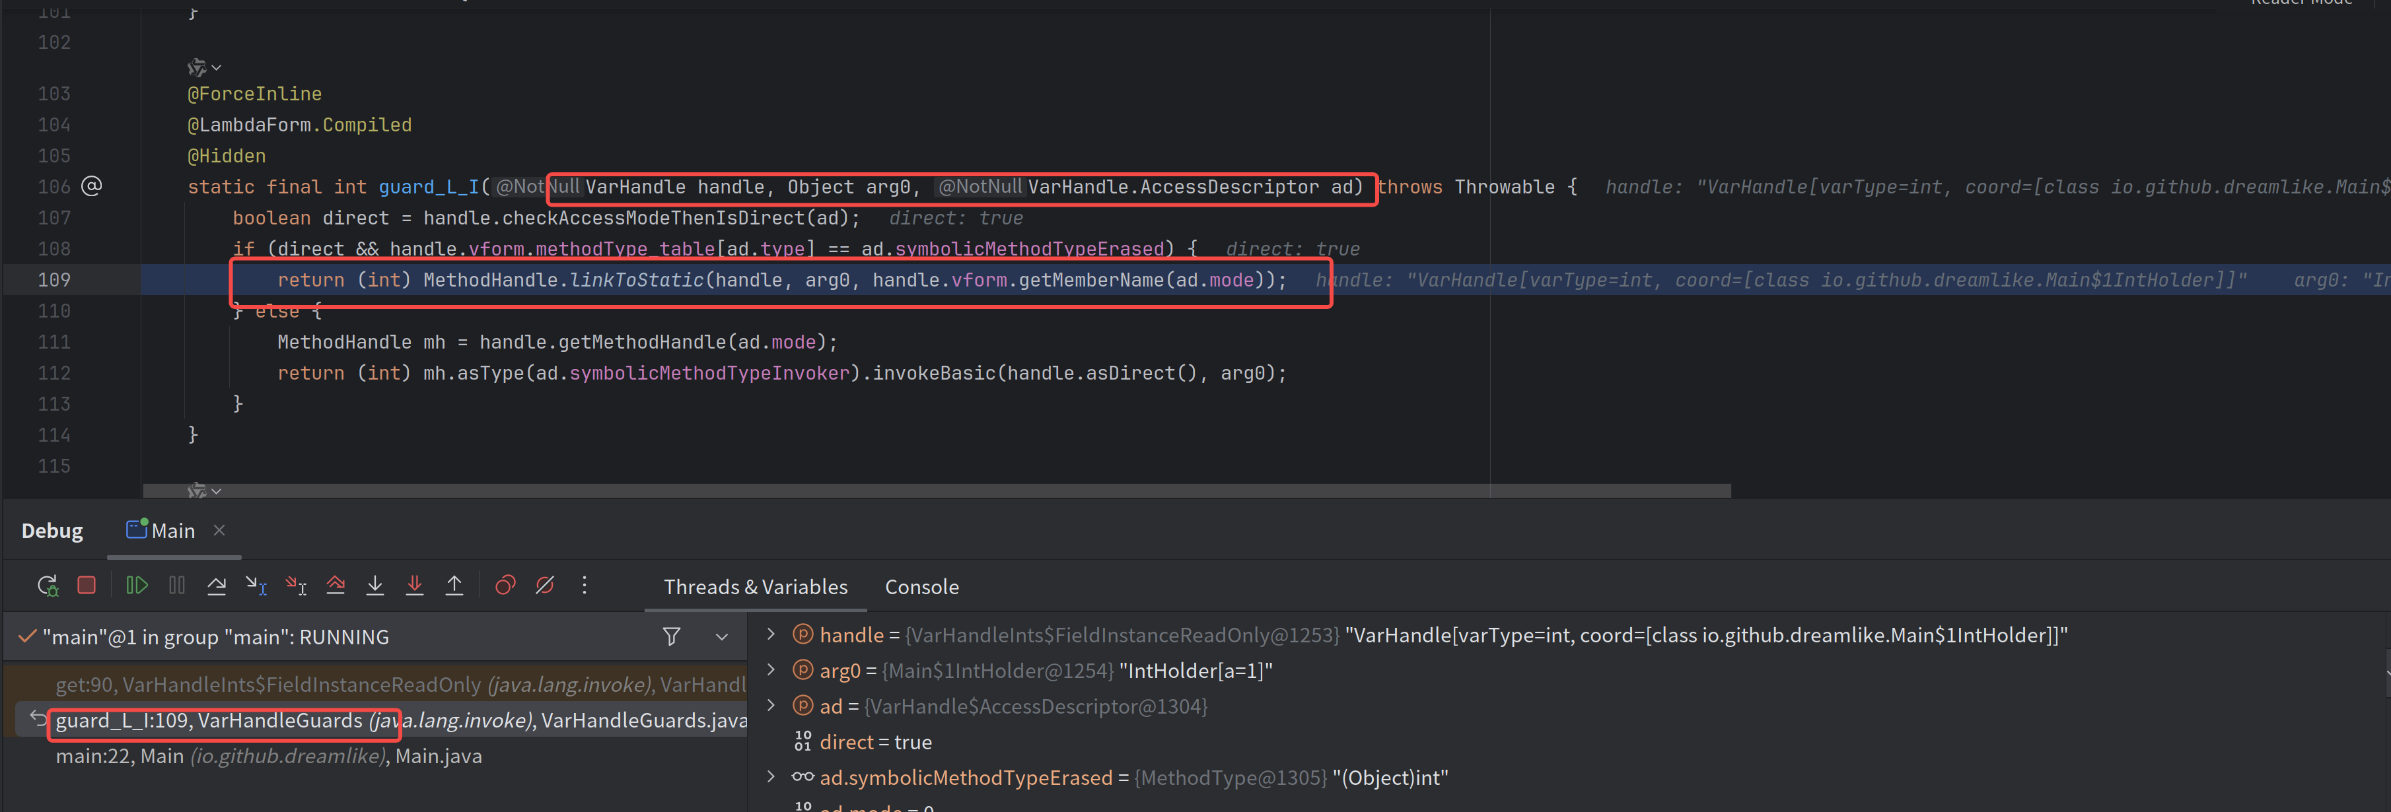Click parameter icon beside ad variable

coord(803,706)
